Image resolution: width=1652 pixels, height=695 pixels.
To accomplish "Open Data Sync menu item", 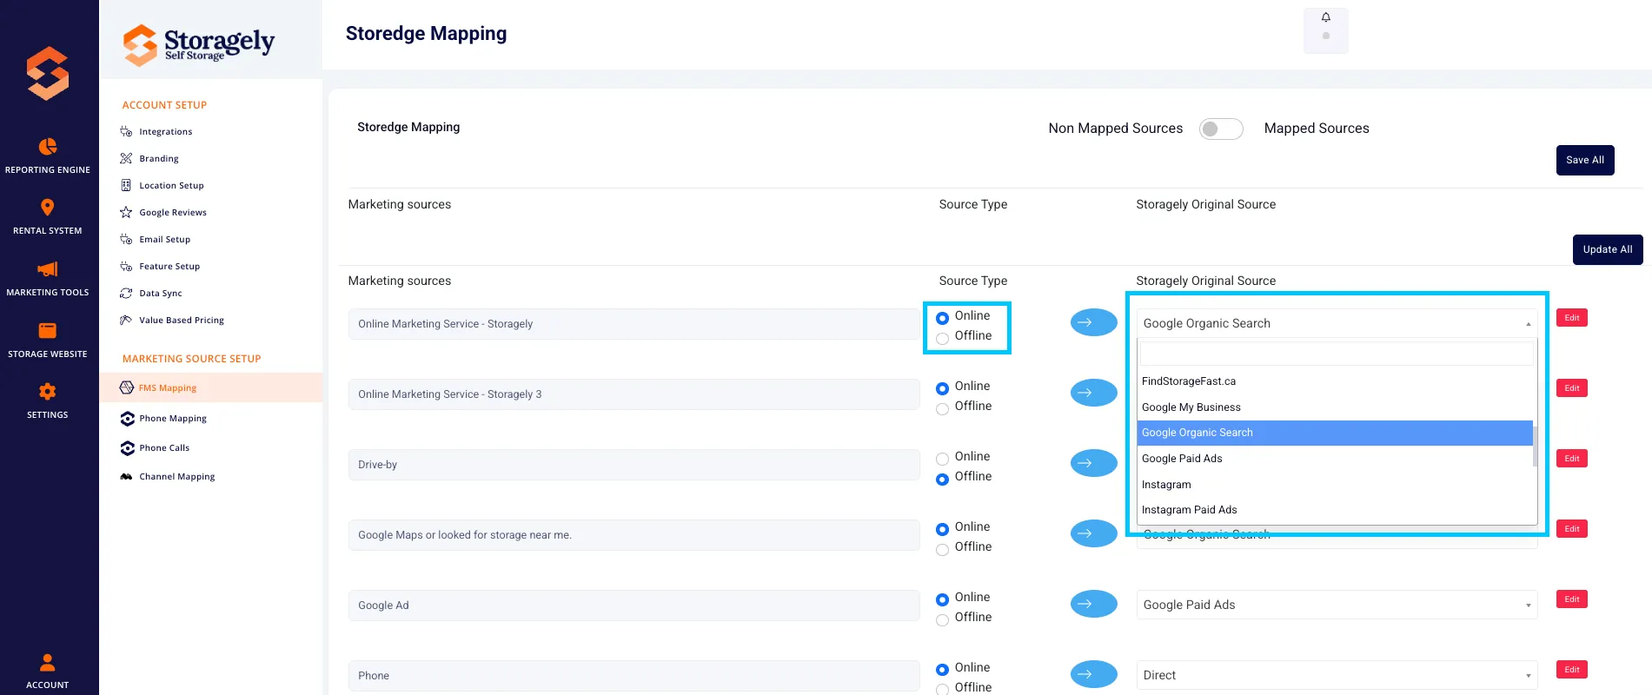I will point(160,294).
